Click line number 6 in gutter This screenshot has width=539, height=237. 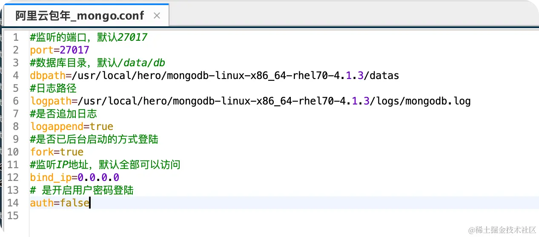16,101
